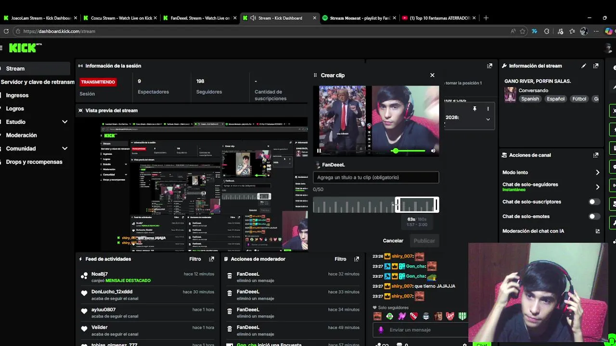Click Cancelar in clip dialog

pos(393,241)
